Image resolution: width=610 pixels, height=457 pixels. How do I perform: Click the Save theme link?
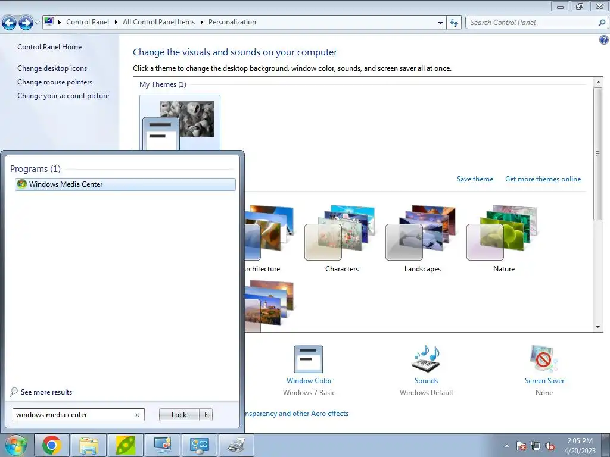[x=475, y=179]
